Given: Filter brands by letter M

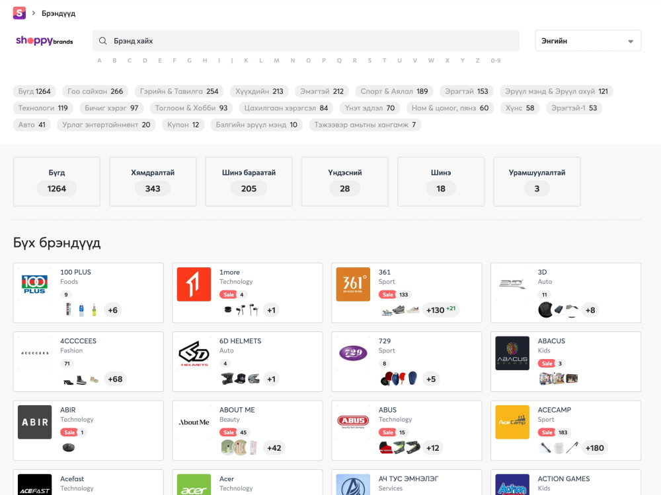Looking at the screenshot, I should [x=276, y=61].
